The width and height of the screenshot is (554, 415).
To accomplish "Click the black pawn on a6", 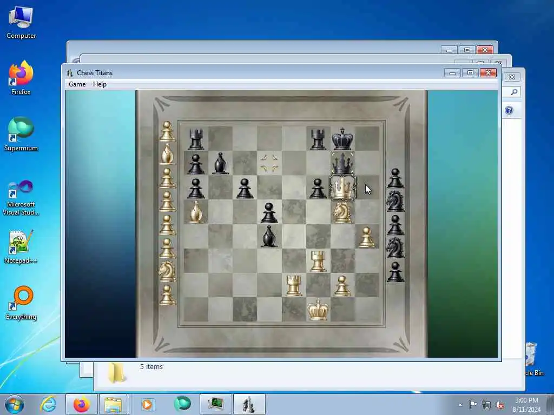I will [196, 188].
